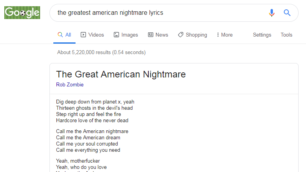Click the lyric line 'Call me the American nightmare'
This screenshot has height=172, width=306.
coord(92,131)
